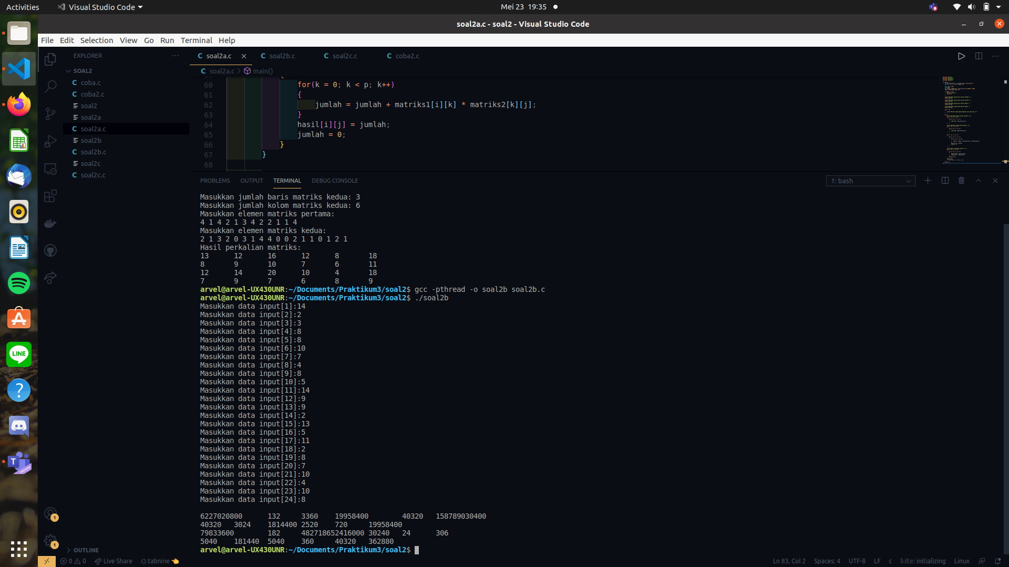Kill the terminal with the trash icon
This screenshot has width=1009, height=567.
pyautogui.click(x=961, y=180)
